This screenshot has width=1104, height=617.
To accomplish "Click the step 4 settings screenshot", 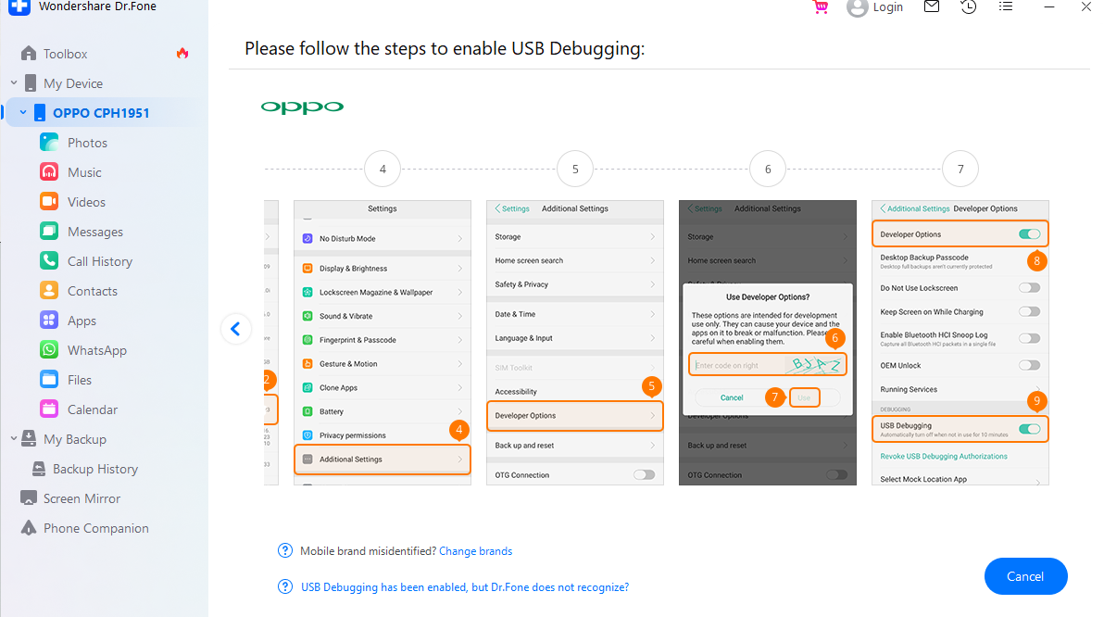I will [383, 343].
